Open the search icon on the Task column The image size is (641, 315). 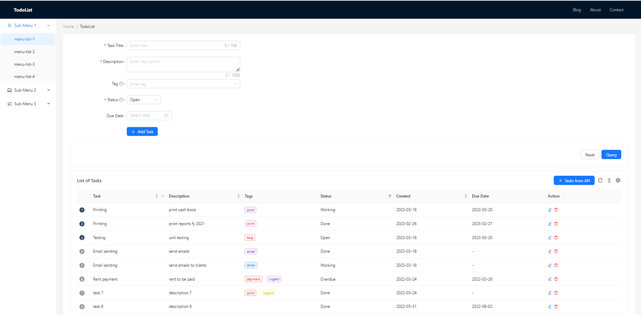163,196
